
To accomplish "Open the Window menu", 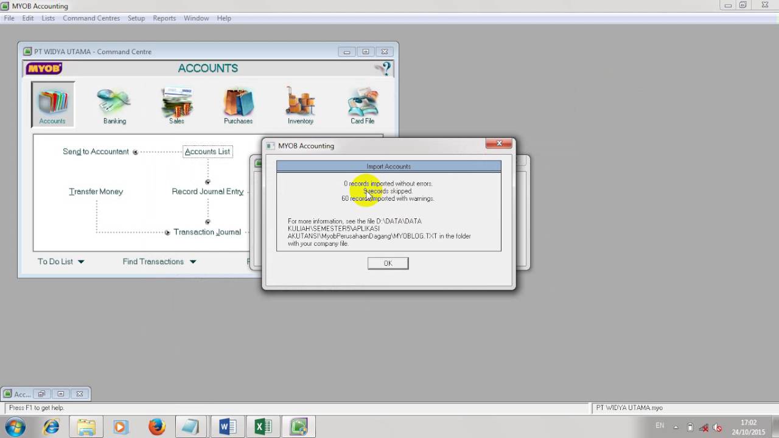I will [197, 18].
